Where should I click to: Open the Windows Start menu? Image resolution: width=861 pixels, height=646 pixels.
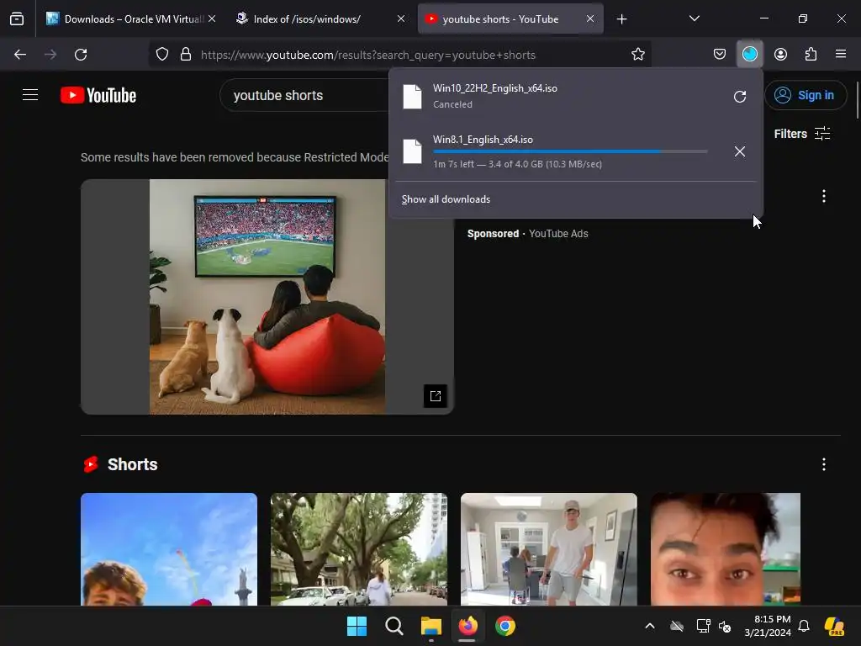pos(357,626)
